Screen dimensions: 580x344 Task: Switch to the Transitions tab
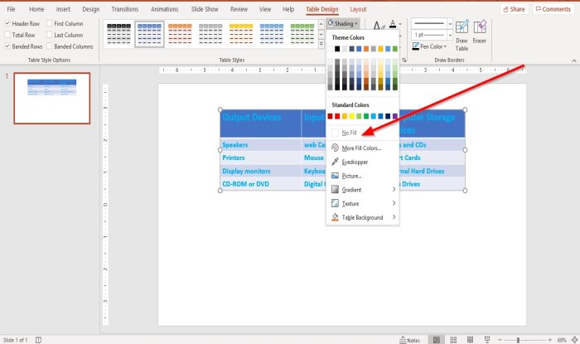pos(124,9)
